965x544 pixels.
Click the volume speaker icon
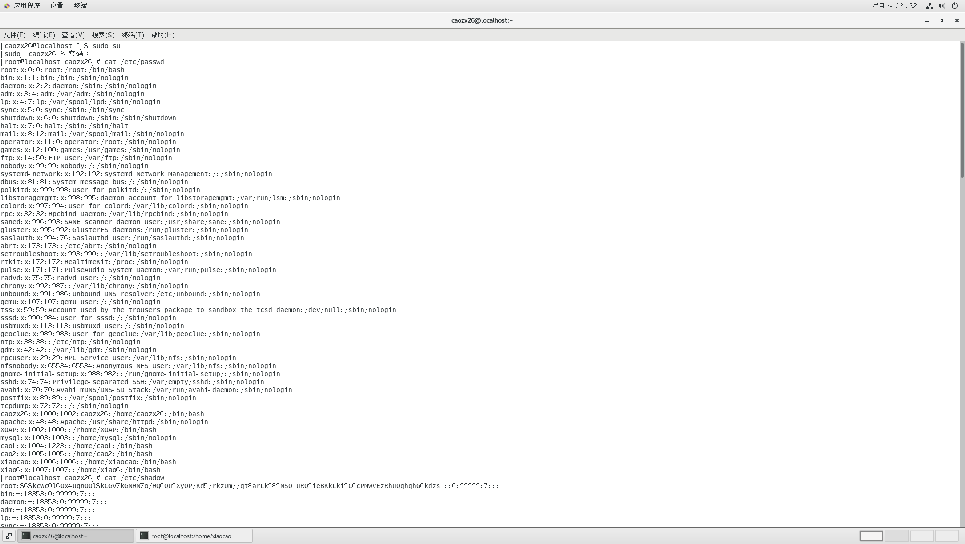click(x=941, y=6)
